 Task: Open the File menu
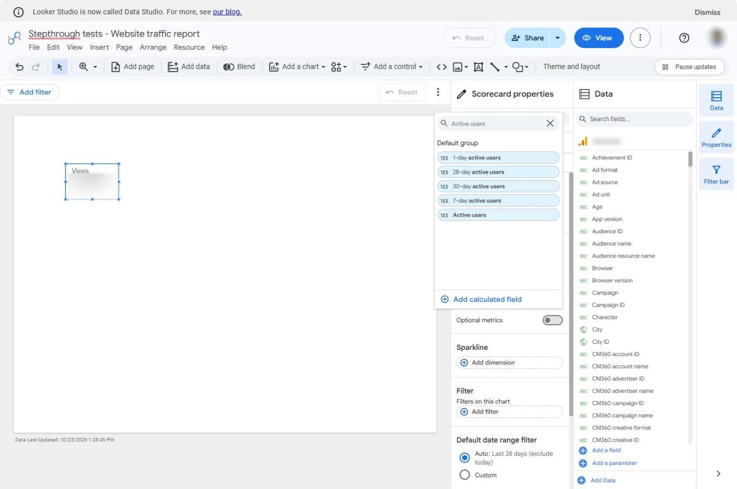(x=34, y=47)
